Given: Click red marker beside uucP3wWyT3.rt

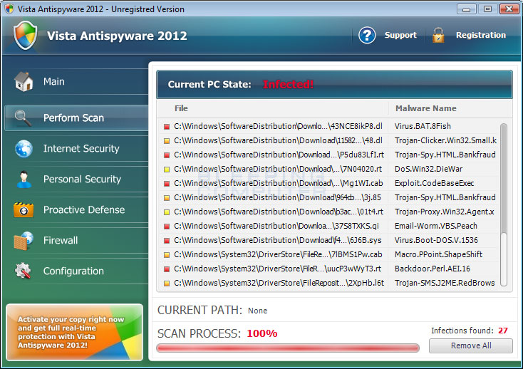Looking at the screenshot, I should (x=167, y=269).
